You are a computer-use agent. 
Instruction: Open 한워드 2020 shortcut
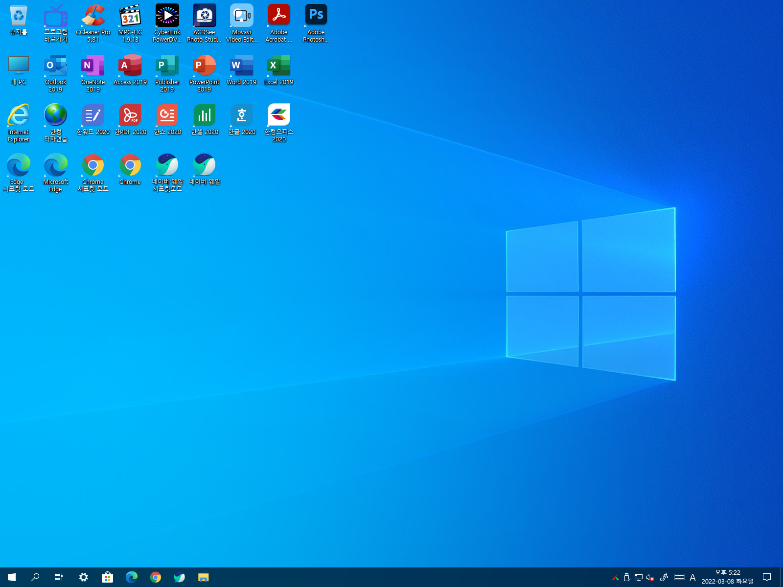93,120
